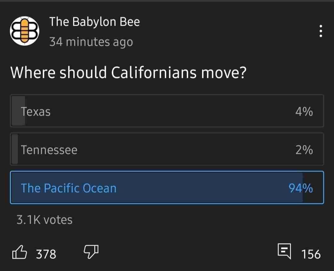The height and width of the screenshot is (271, 334).
Task: Vote for the Tennessee poll option
Action: (x=167, y=149)
